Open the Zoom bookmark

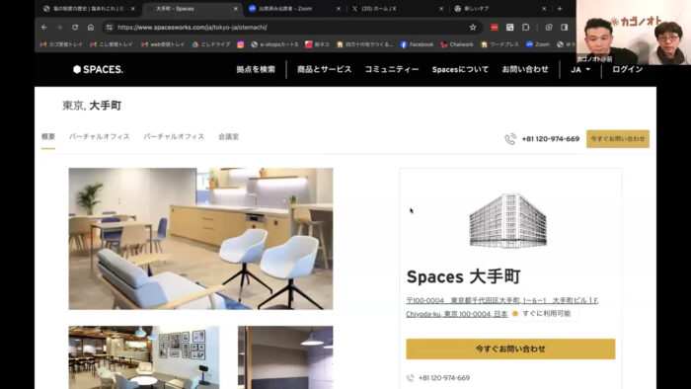(x=538, y=44)
